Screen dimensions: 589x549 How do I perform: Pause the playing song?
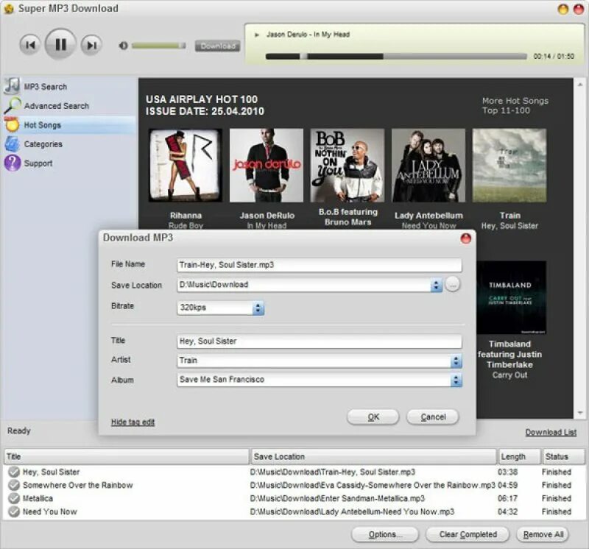(60, 44)
